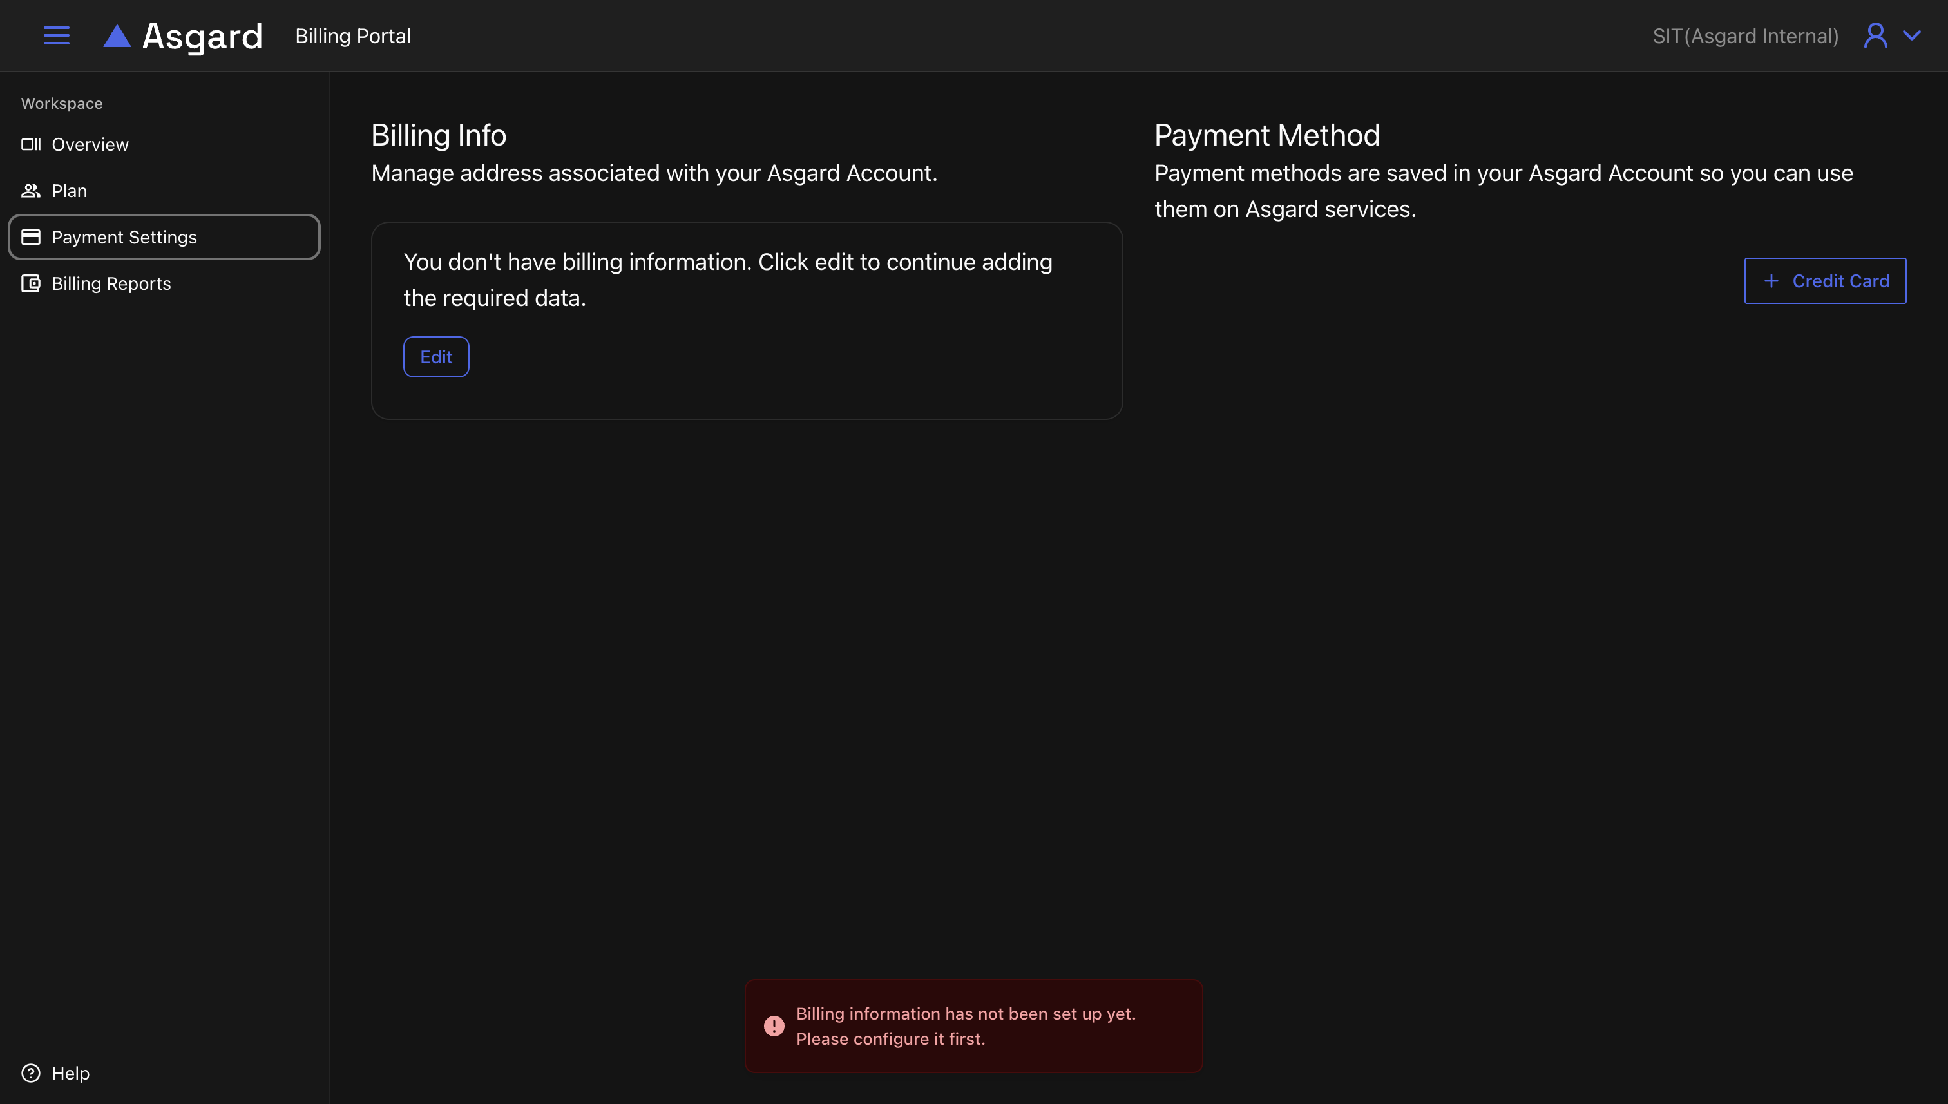Click the Overview sidebar icon

30,144
